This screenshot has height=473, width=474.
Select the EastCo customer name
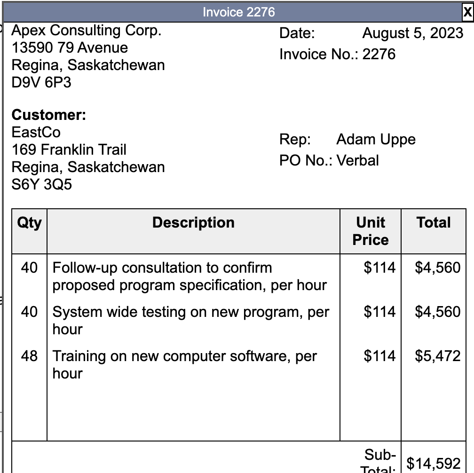click(36, 132)
